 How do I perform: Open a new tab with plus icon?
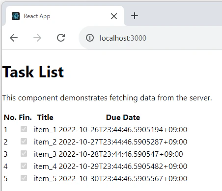(x=135, y=16)
